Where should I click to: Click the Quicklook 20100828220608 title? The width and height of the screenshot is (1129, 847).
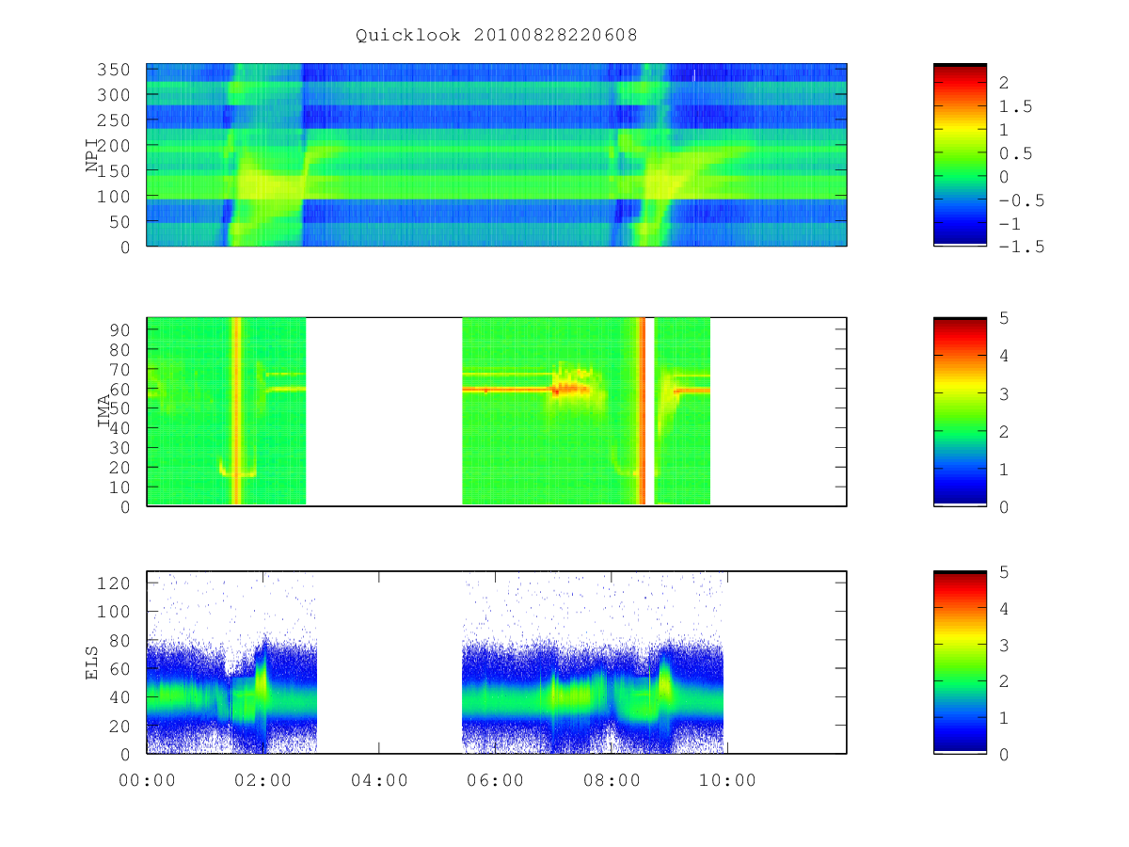click(x=496, y=36)
